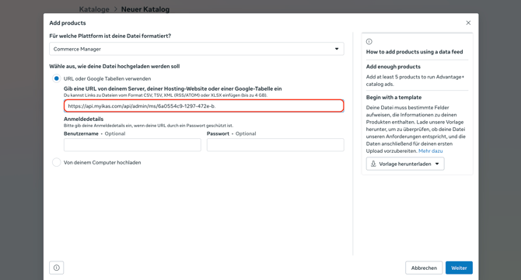
Task: Click the feed URL input field
Action: click(x=204, y=106)
